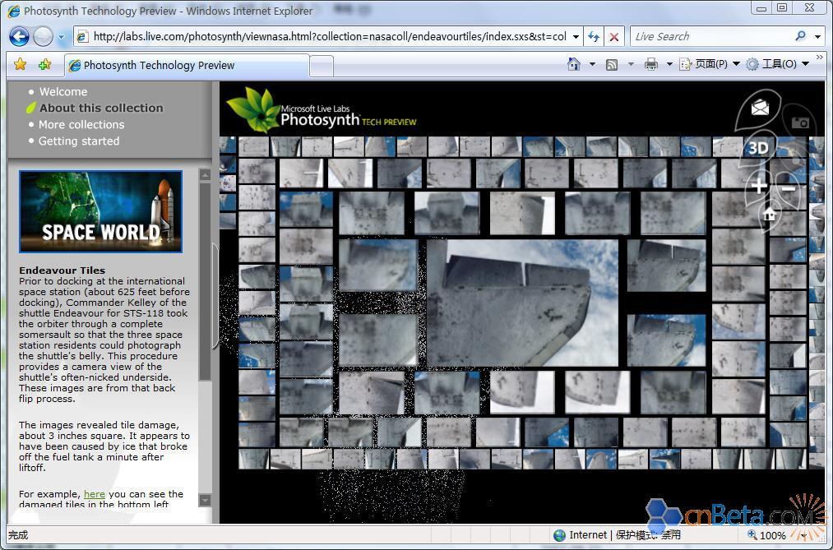833x550 pixels.
Task: Click the Photosynth camera snapshot icon
Action: coord(800,123)
